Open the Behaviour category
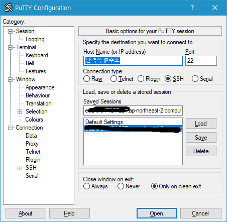227x222 pixels. (x=38, y=95)
